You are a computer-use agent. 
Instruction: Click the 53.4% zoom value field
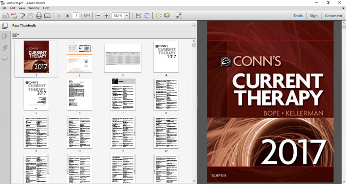pyautogui.click(x=118, y=16)
